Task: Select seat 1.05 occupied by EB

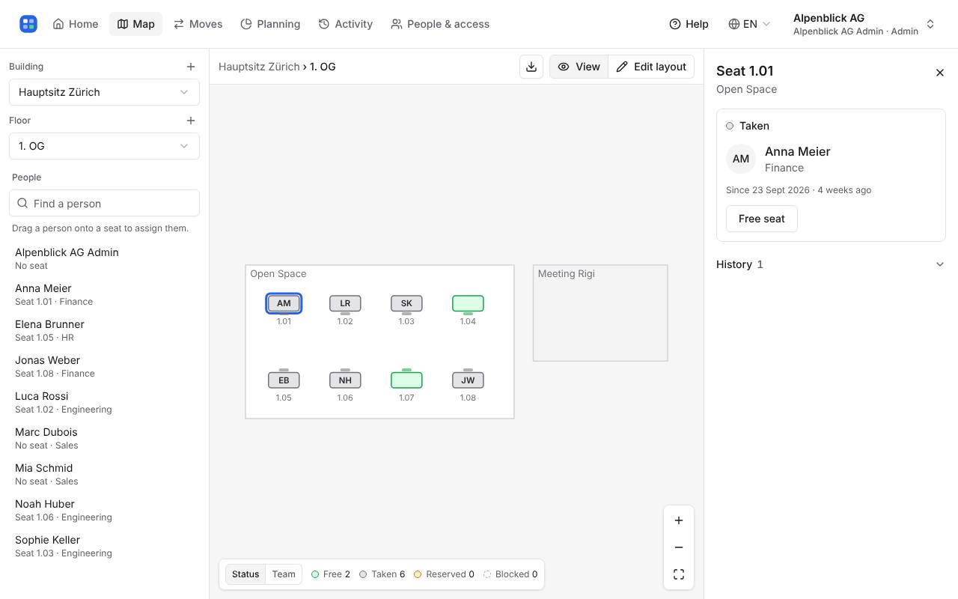Action: tap(284, 380)
